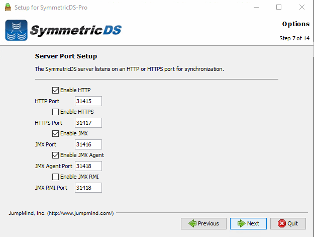Image resolution: width=314 pixels, height=237 pixels.
Task: Tick the Enable JMX RMI checkbox
Action: [x=55, y=177]
